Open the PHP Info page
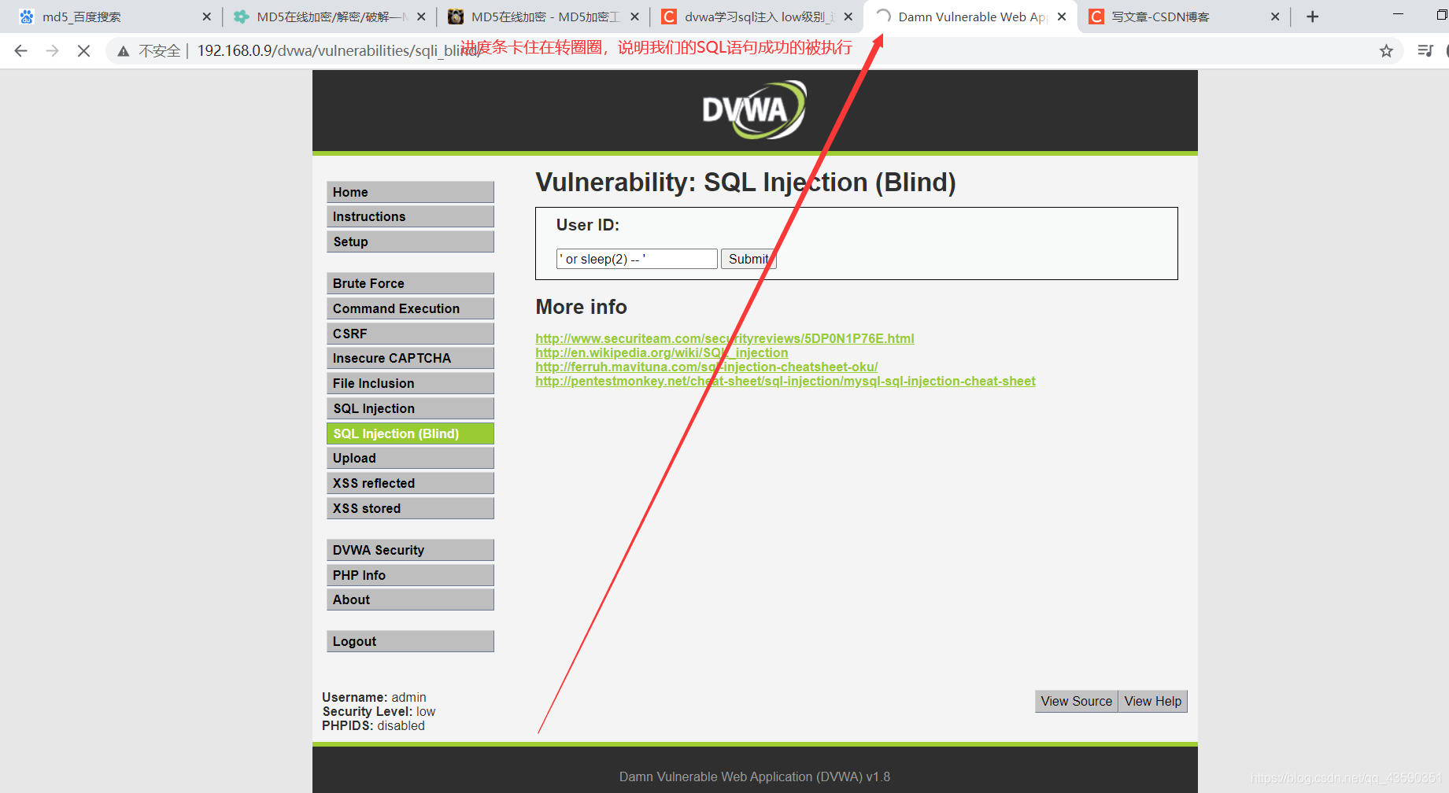Screen dimensions: 1449x793 [410, 575]
